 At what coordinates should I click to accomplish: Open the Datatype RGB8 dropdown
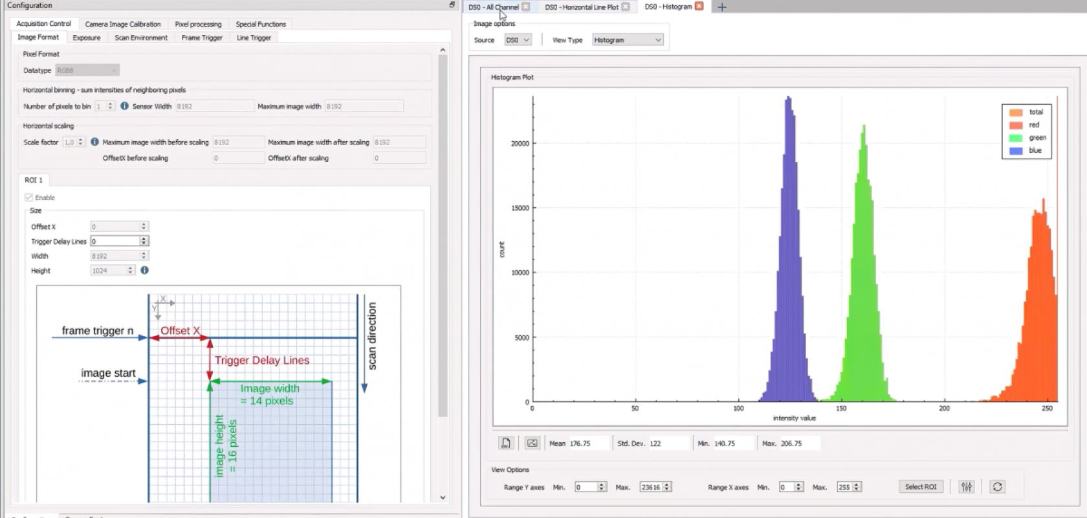tap(87, 70)
